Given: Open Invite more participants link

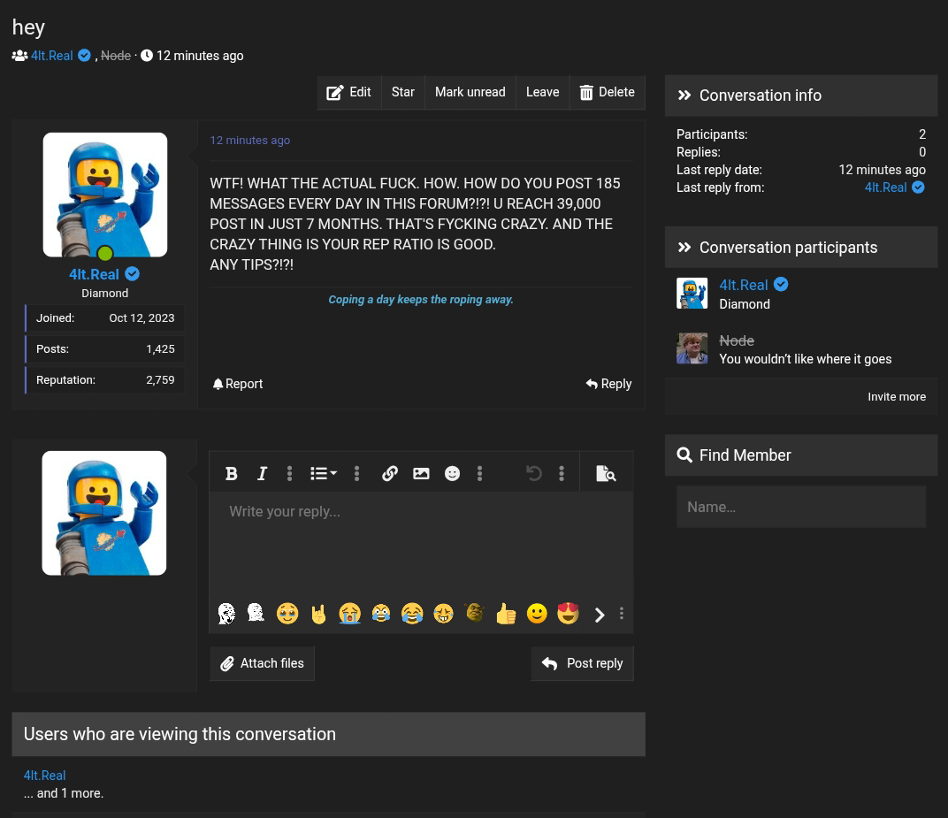Looking at the screenshot, I should point(896,397).
